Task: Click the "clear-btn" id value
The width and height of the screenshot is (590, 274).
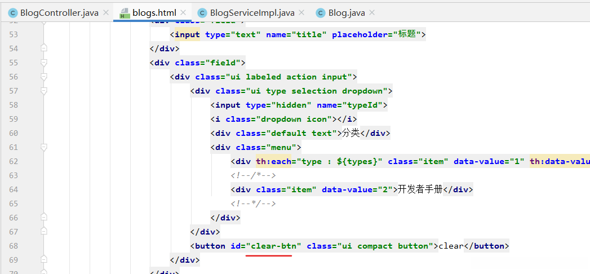Action: coord(273,246)
